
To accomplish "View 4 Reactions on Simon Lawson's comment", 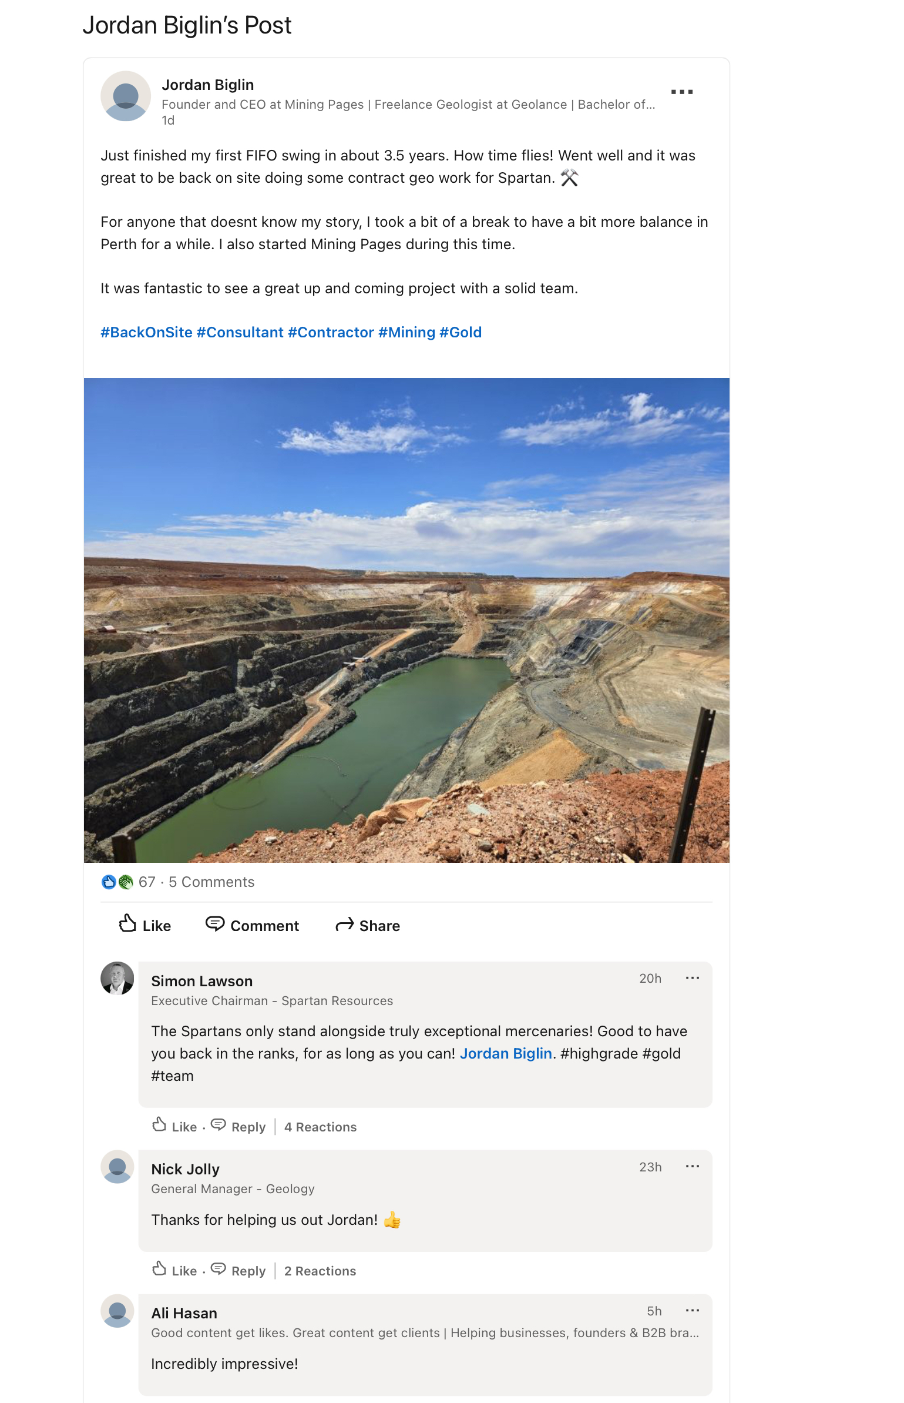I will tap(321, 1127).
